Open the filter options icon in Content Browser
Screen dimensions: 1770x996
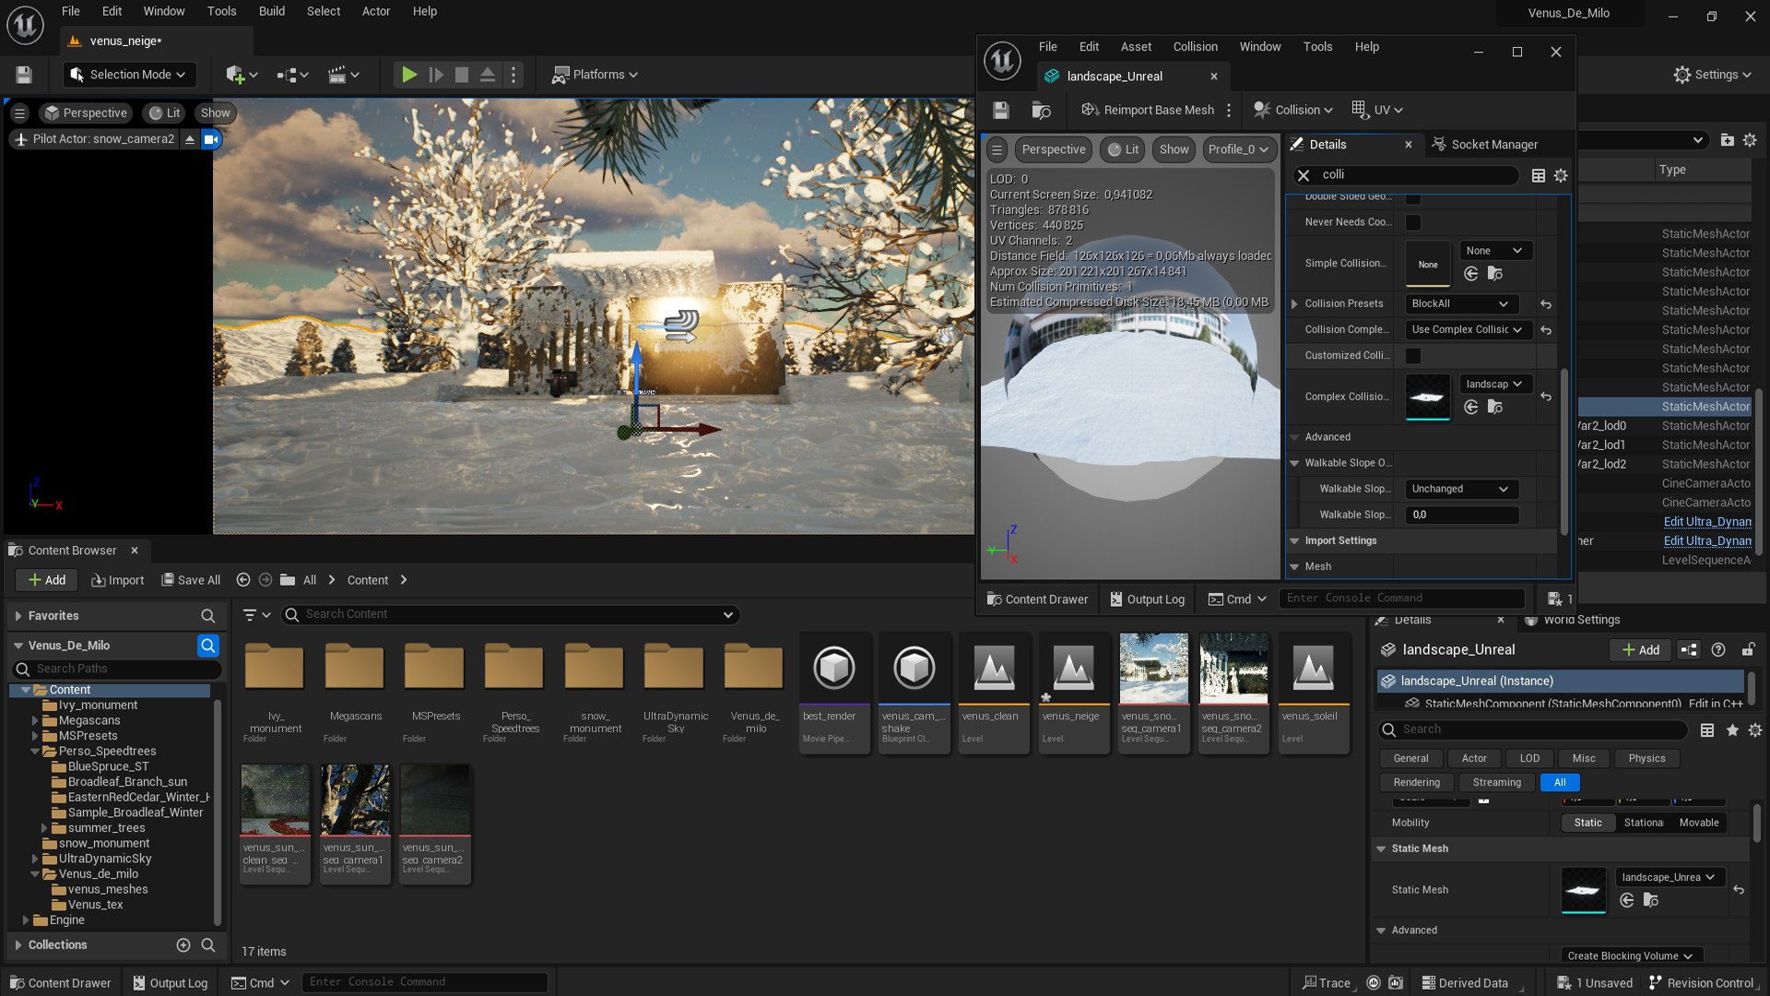pos(255,615)
